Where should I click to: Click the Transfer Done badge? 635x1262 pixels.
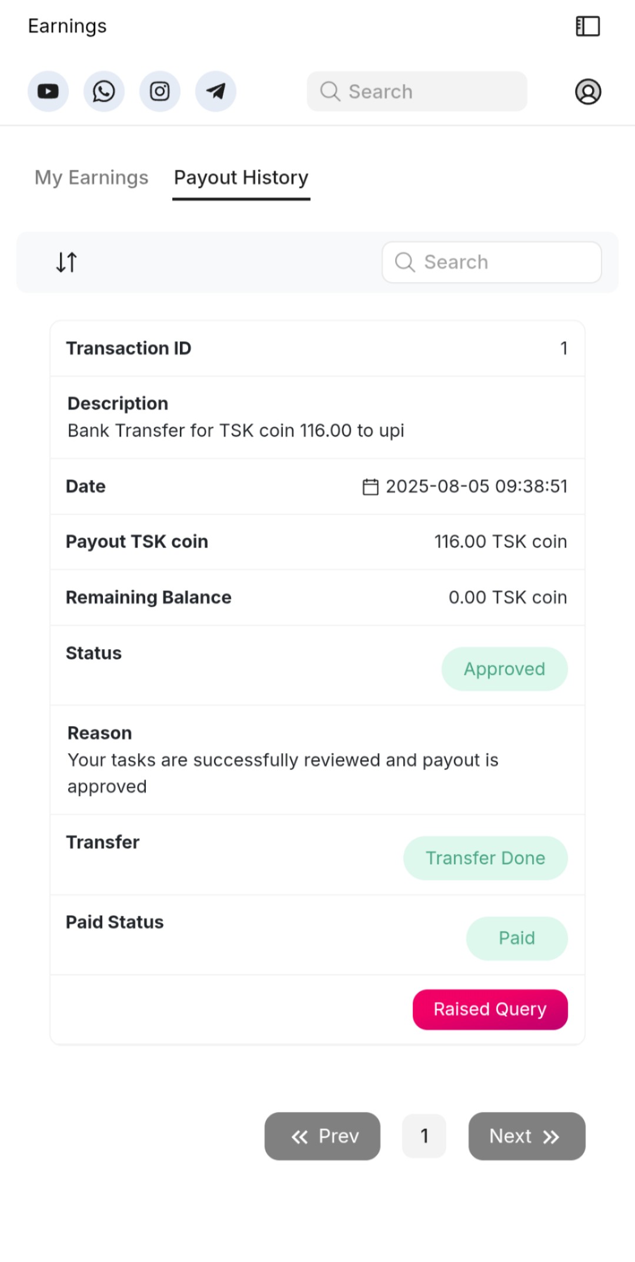click(485, 858)
